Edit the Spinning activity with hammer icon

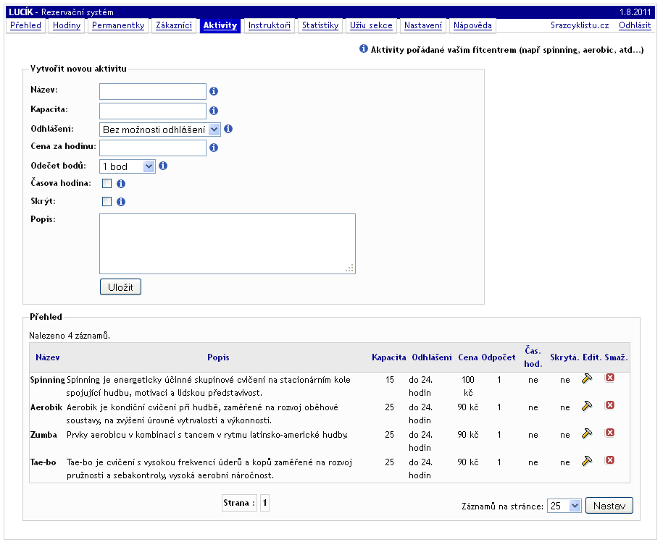coord(587,378)
